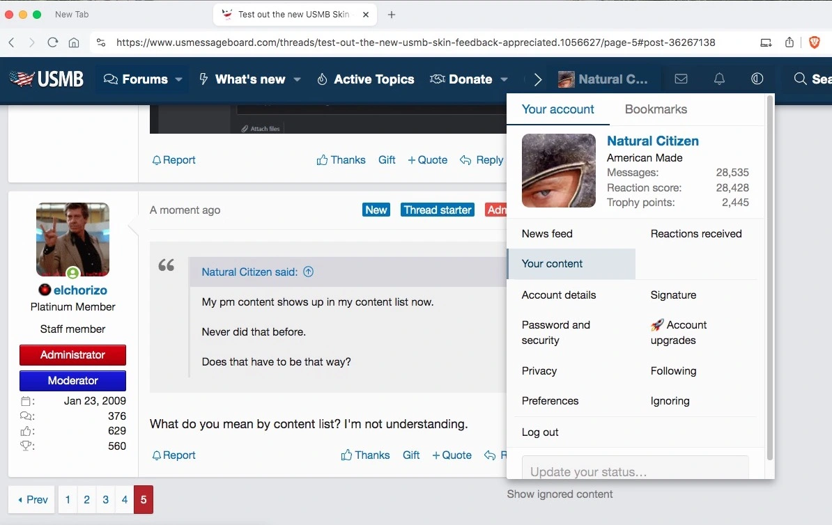Click the account menu scrollbar
This screenshot has width=832, height=525.
point(770,279)
